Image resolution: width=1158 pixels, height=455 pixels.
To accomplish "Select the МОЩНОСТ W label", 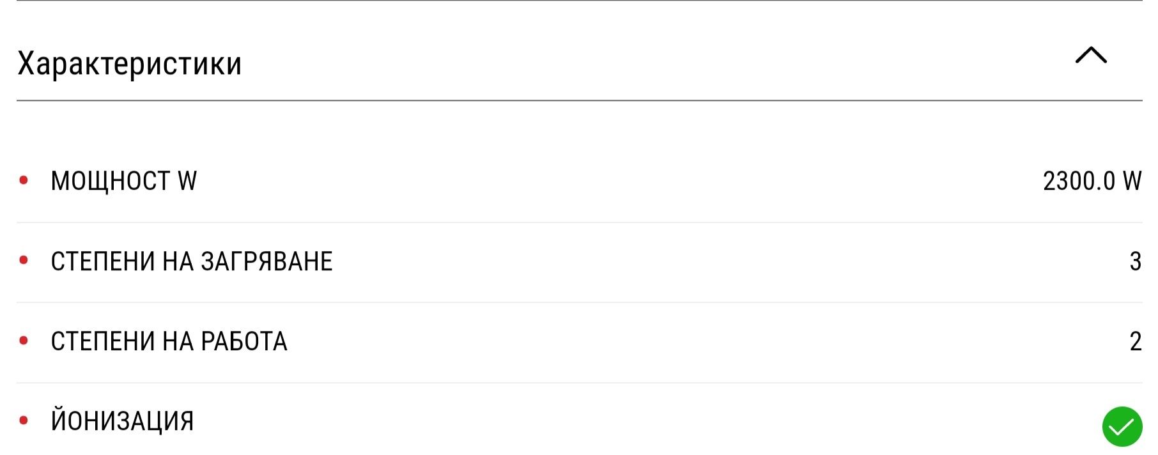I will [124, 181].
